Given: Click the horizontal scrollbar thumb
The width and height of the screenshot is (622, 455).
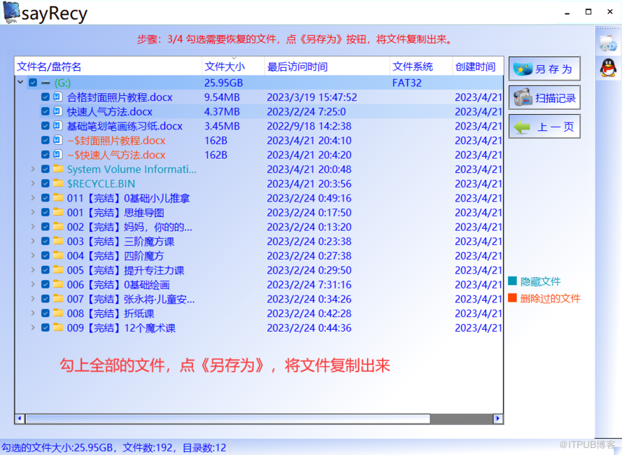Looking at the screenshot, I should (227, 418).
